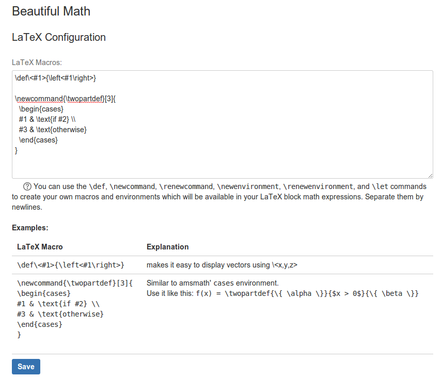Click the 'Similar to amsmath' explanation text
The image size is (442, 377).
click(x=213, y=283)
